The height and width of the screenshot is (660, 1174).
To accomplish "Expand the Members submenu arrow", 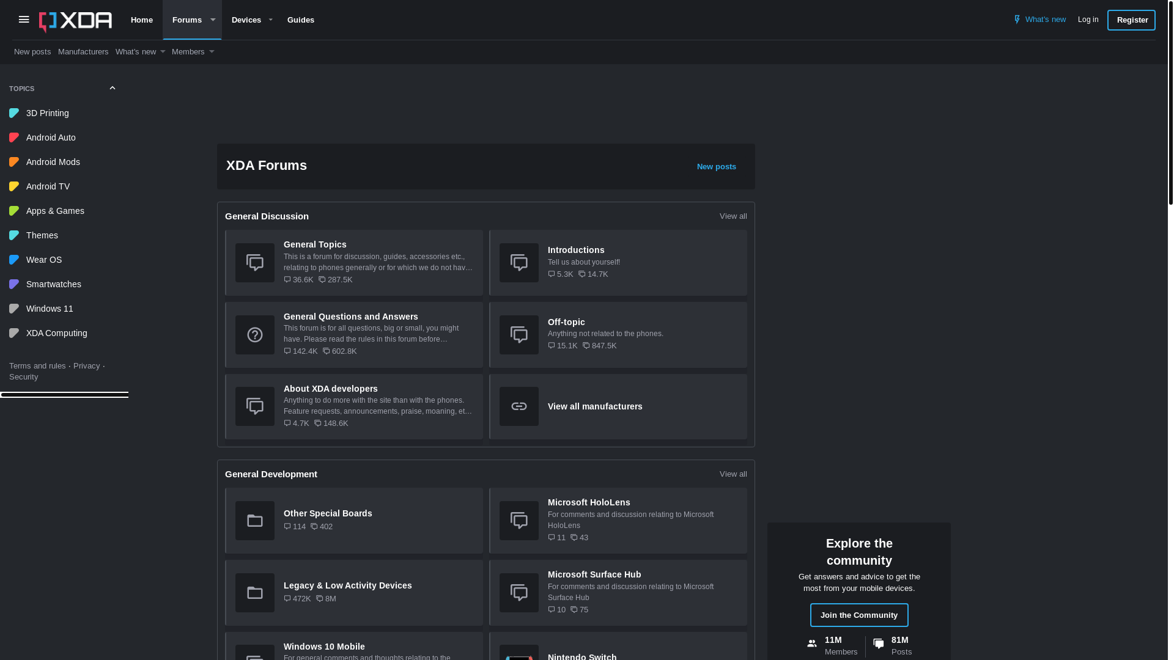I will pyautogui.click(x=212, y=52).
